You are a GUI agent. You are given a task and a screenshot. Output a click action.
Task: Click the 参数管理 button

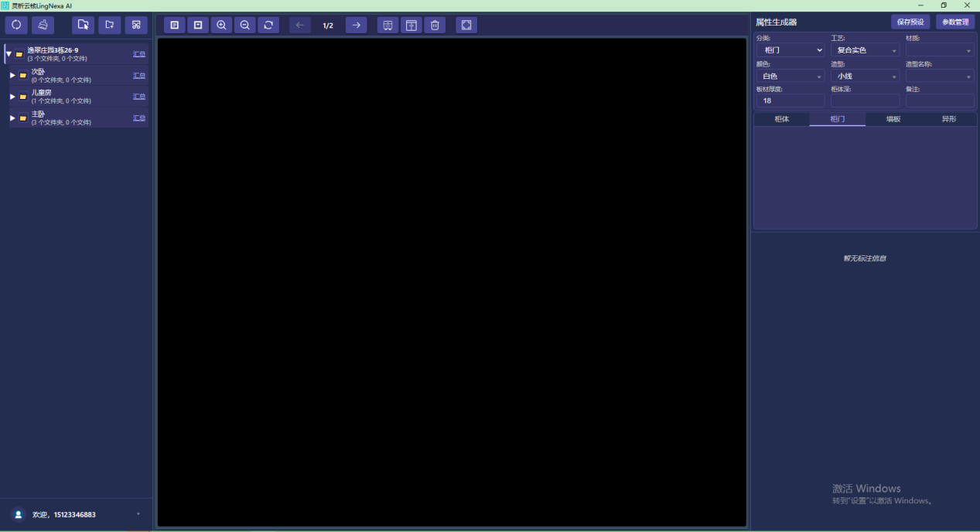pos(955,22)
